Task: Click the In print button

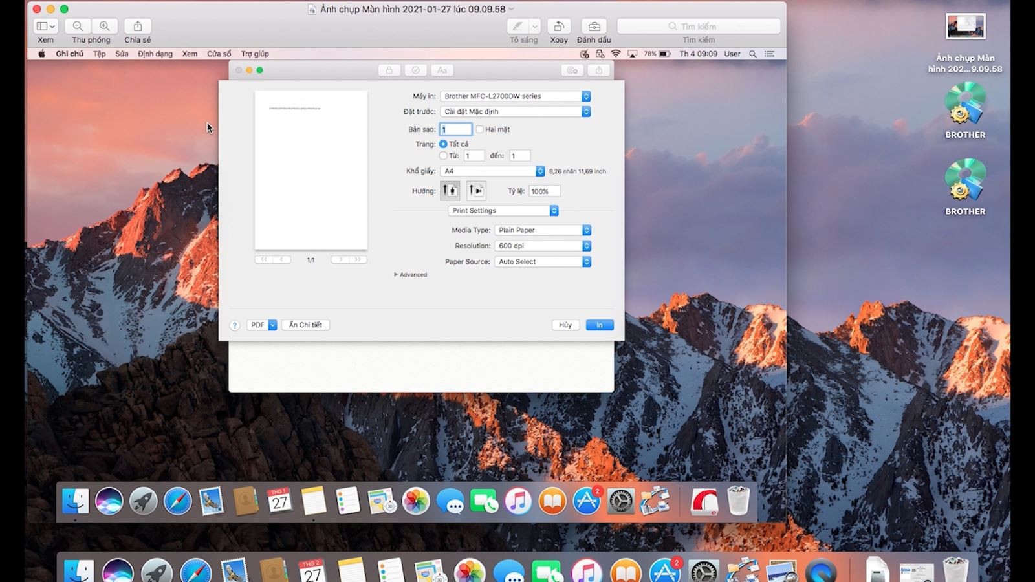Action: coord(599,325)
